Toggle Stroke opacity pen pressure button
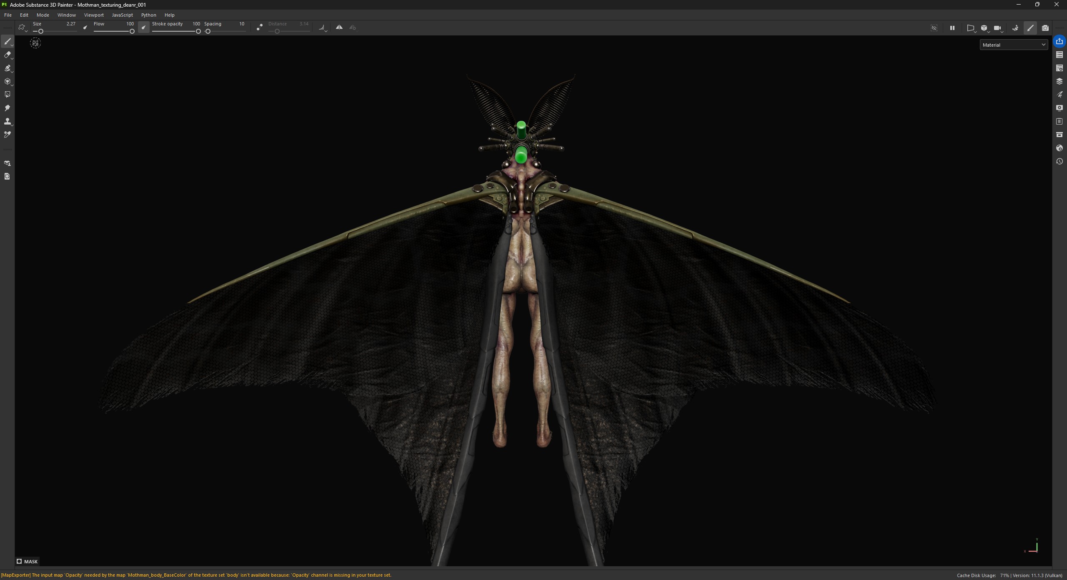This screenshot has width=1067, height=580. (x=143, y=27)
